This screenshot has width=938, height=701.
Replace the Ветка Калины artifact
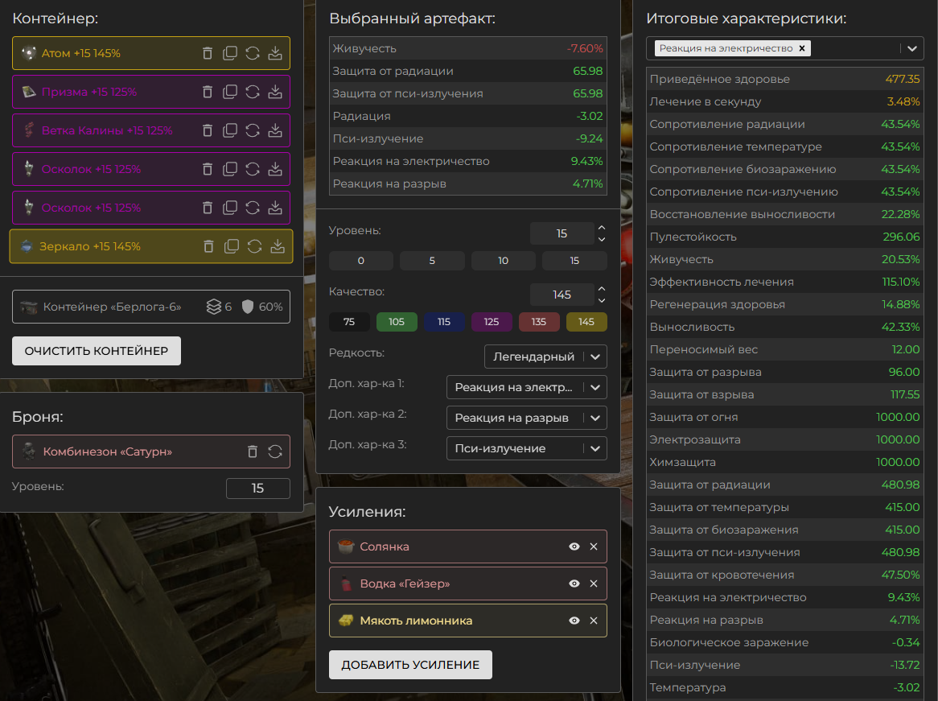(x=253, y=130)
